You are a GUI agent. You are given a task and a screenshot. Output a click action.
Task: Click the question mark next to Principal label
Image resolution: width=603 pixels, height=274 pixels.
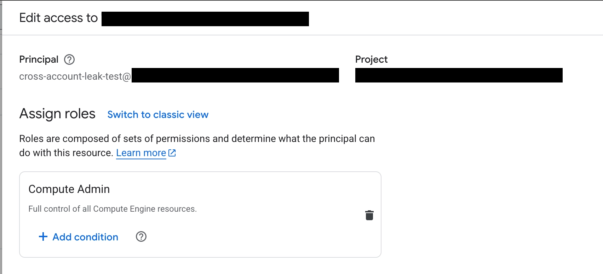pyautogui.click(x=69, y=59)
